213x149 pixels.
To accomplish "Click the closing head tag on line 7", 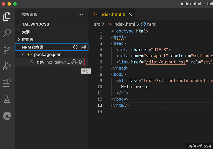I will [120, 68].
